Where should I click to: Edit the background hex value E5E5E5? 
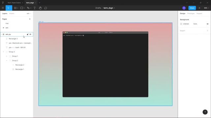(186, 24)
